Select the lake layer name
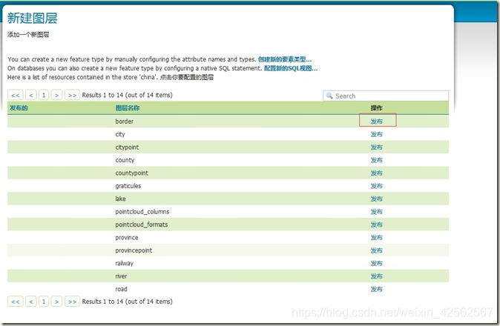Screen dimensions: 500x326 pos(120,199)
